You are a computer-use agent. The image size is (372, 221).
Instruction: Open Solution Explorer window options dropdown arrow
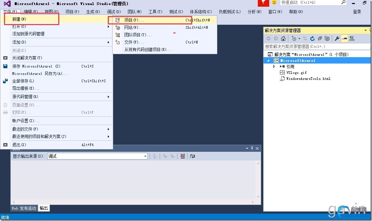(x=365, y=30)
